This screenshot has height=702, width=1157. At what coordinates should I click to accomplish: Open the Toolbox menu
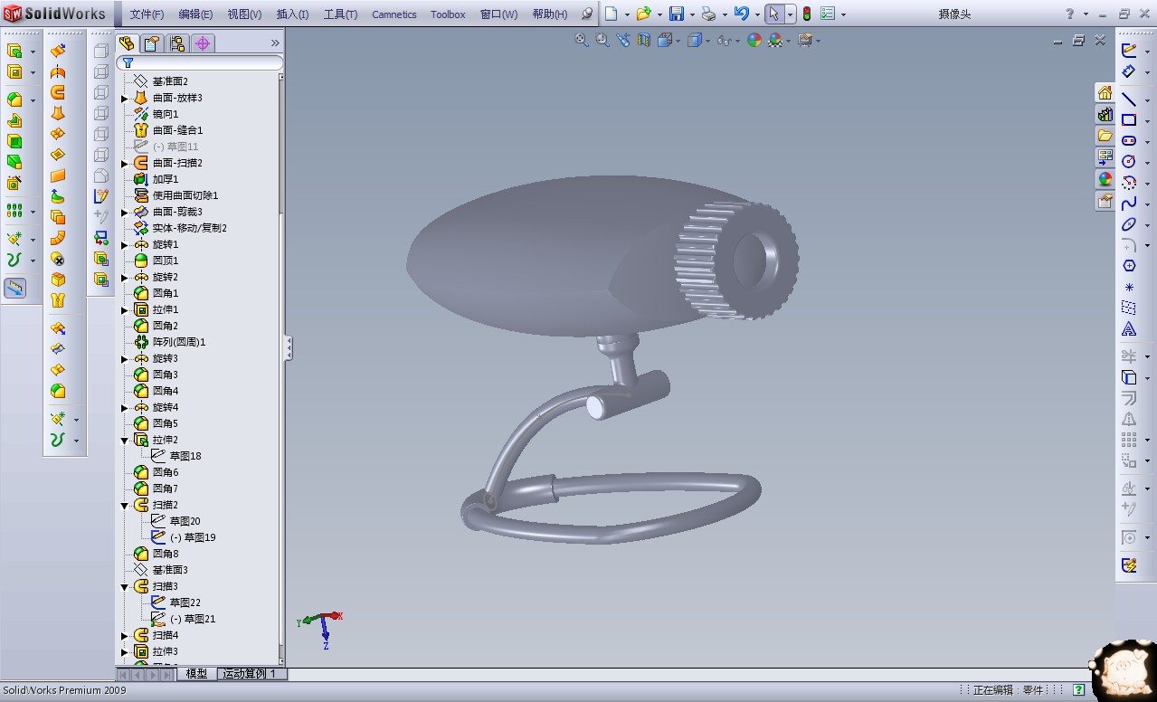(448, 14)
